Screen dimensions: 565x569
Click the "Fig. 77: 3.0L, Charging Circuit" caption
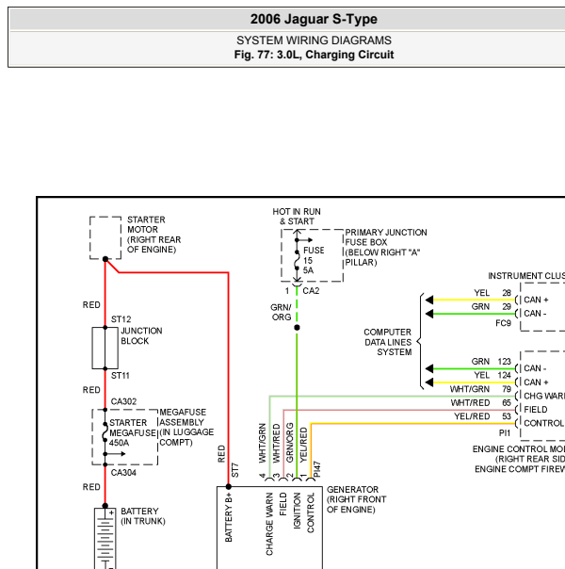(x=314, y=55)
